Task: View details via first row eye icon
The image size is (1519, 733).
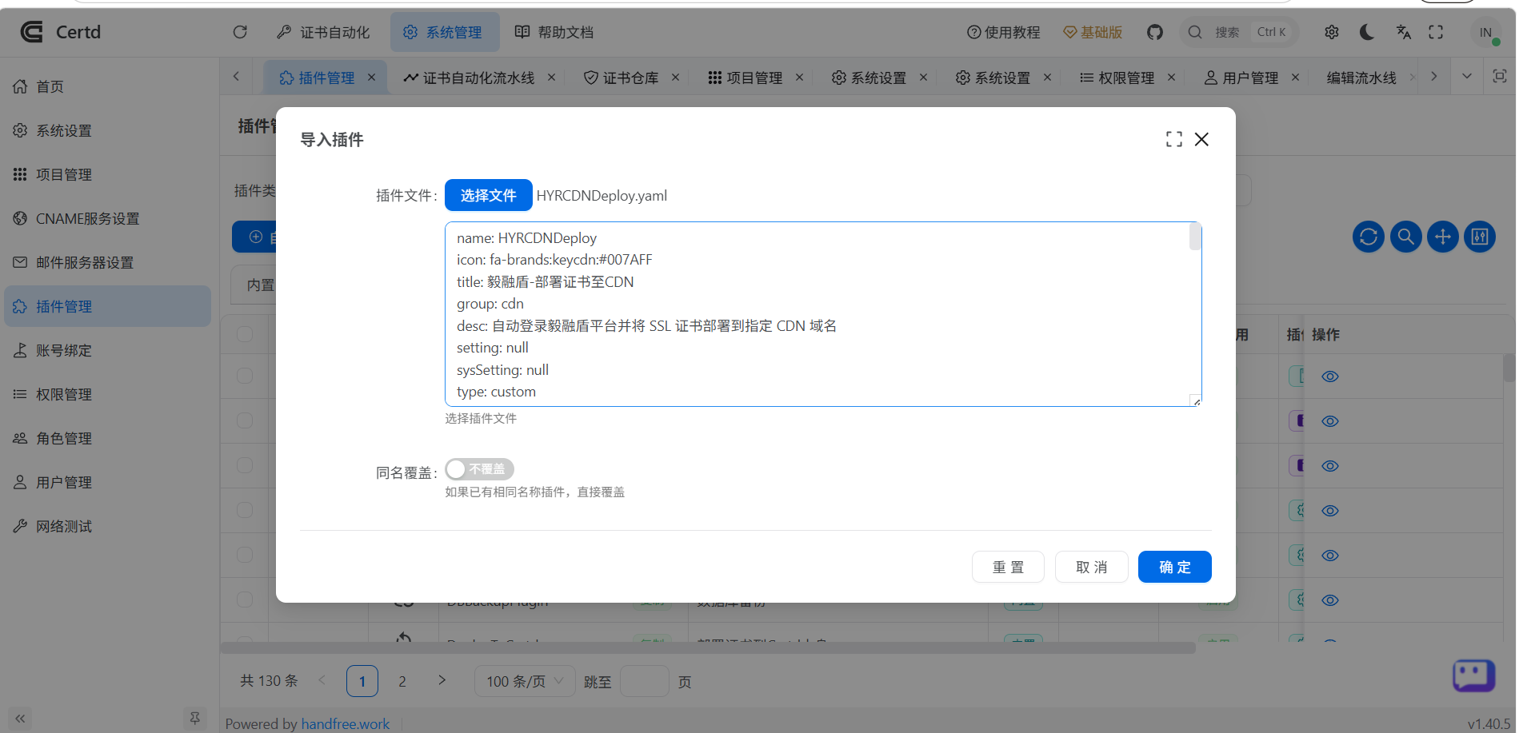Action: [1330, 376]
